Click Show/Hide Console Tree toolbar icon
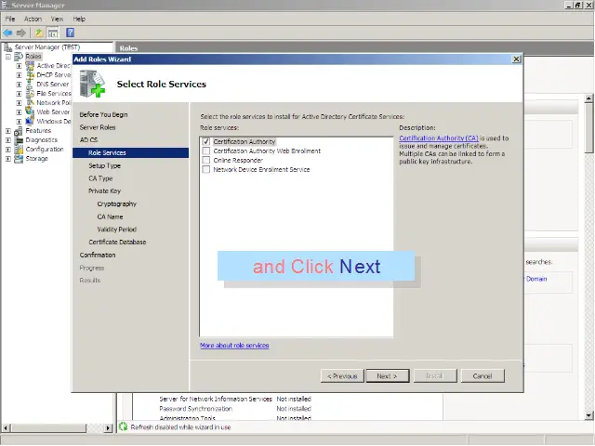Image resolution: width=595 pixels, height=446 pixels. [x=53, y=33]
